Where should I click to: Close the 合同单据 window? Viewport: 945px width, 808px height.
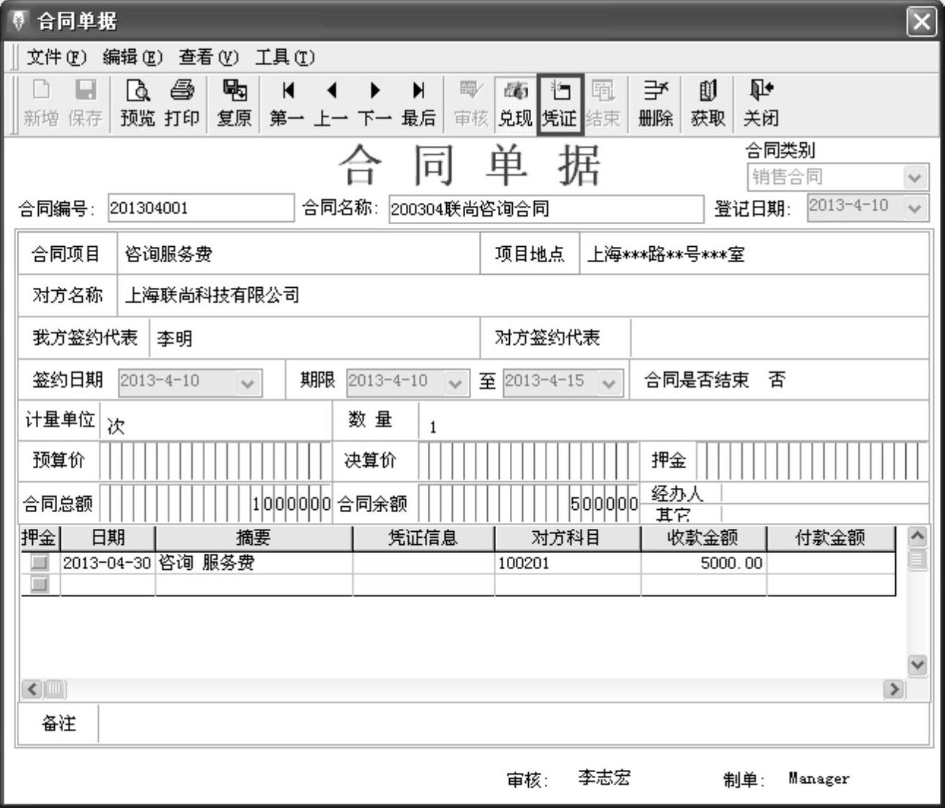[x=922, y=21]
